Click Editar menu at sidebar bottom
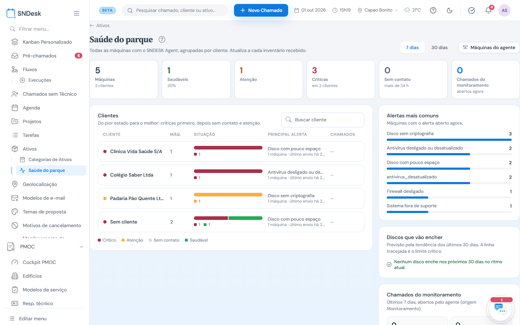Image resolution: width=520 pixels, height=325 pixels. (x=32, y=318)
